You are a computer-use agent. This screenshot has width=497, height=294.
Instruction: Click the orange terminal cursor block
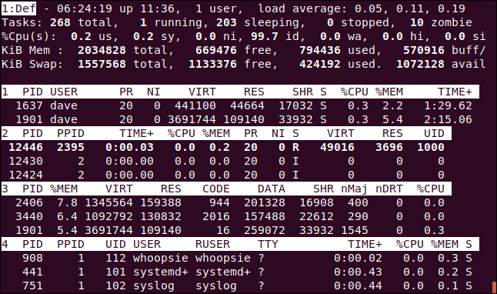(494, 287)
